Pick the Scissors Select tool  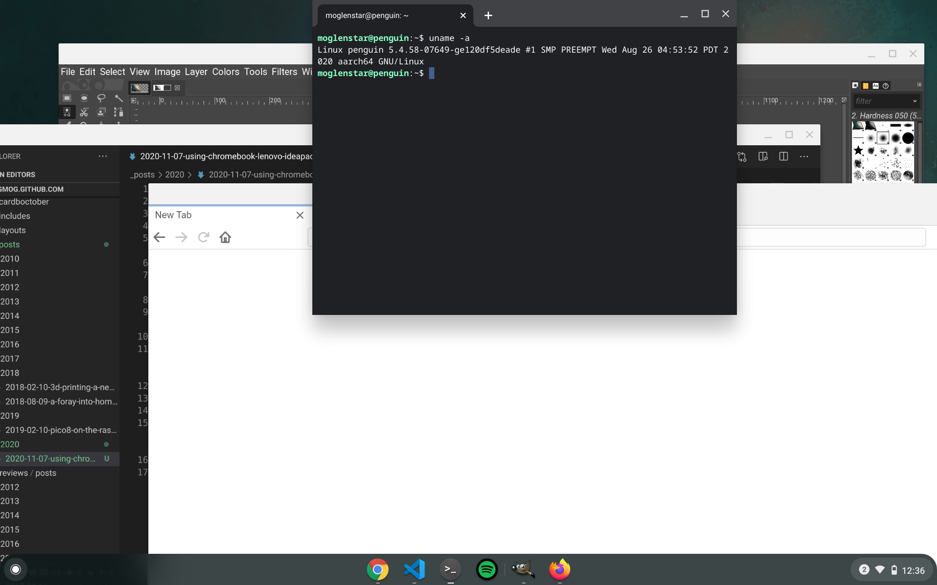pos(84,112)
